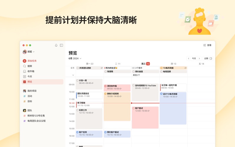
Task: Click the panel icon in 过期 button
Action: (x=211, y=59)
